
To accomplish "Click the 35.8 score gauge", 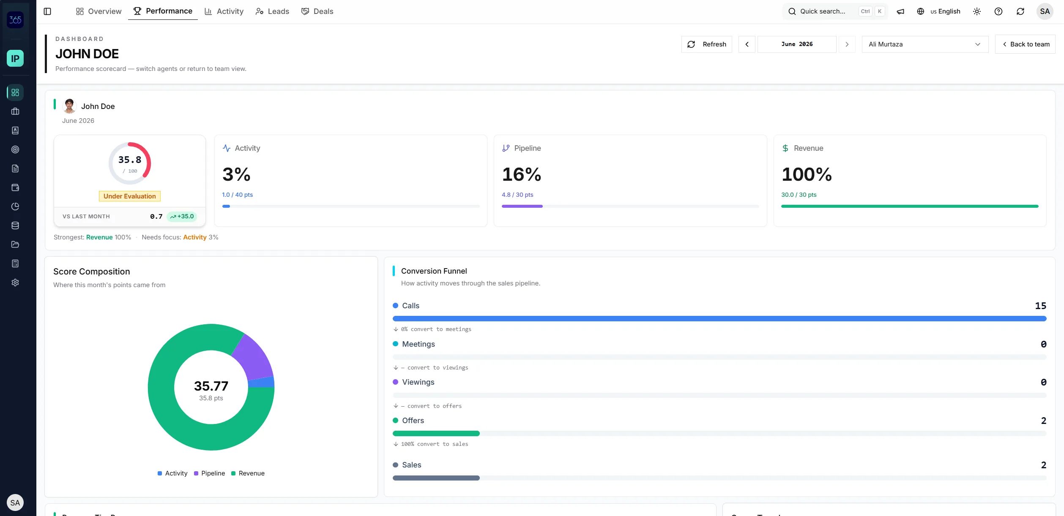I will (130, 163).
